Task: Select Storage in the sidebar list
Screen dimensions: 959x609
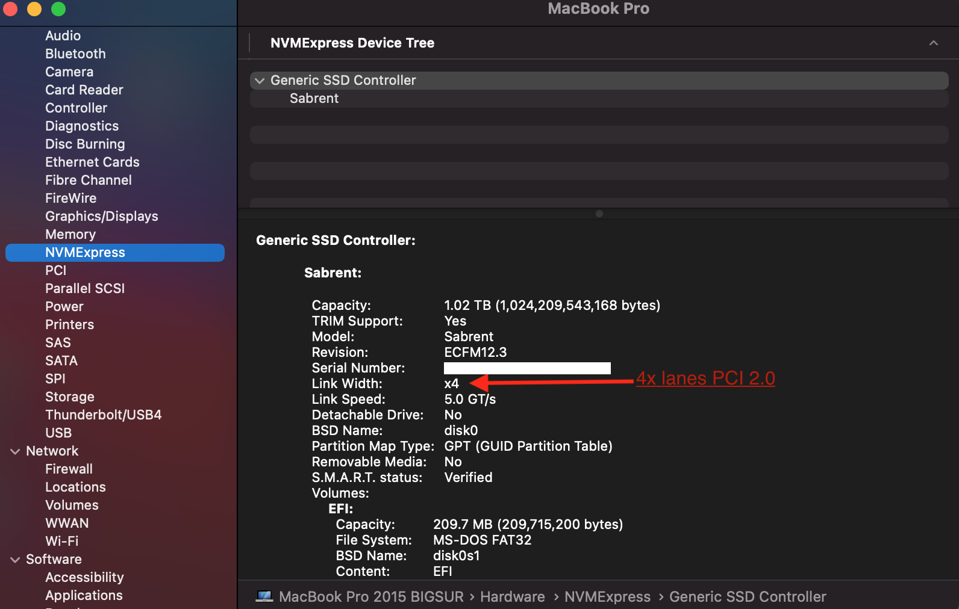Action: (x=69, y=397)
